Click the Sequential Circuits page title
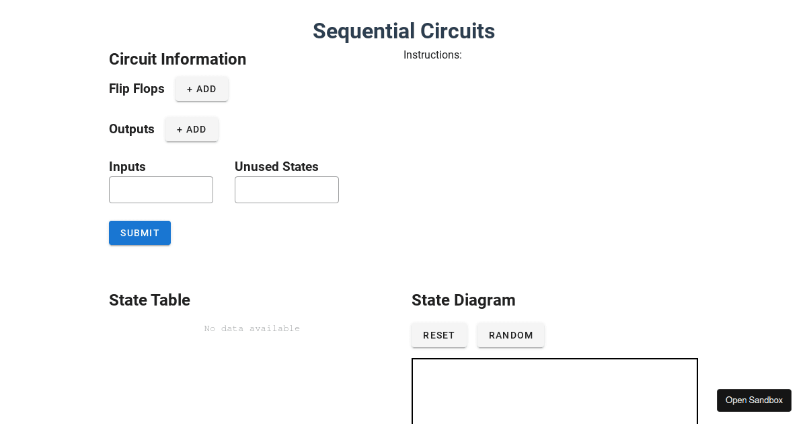 (x=403, y=31)
